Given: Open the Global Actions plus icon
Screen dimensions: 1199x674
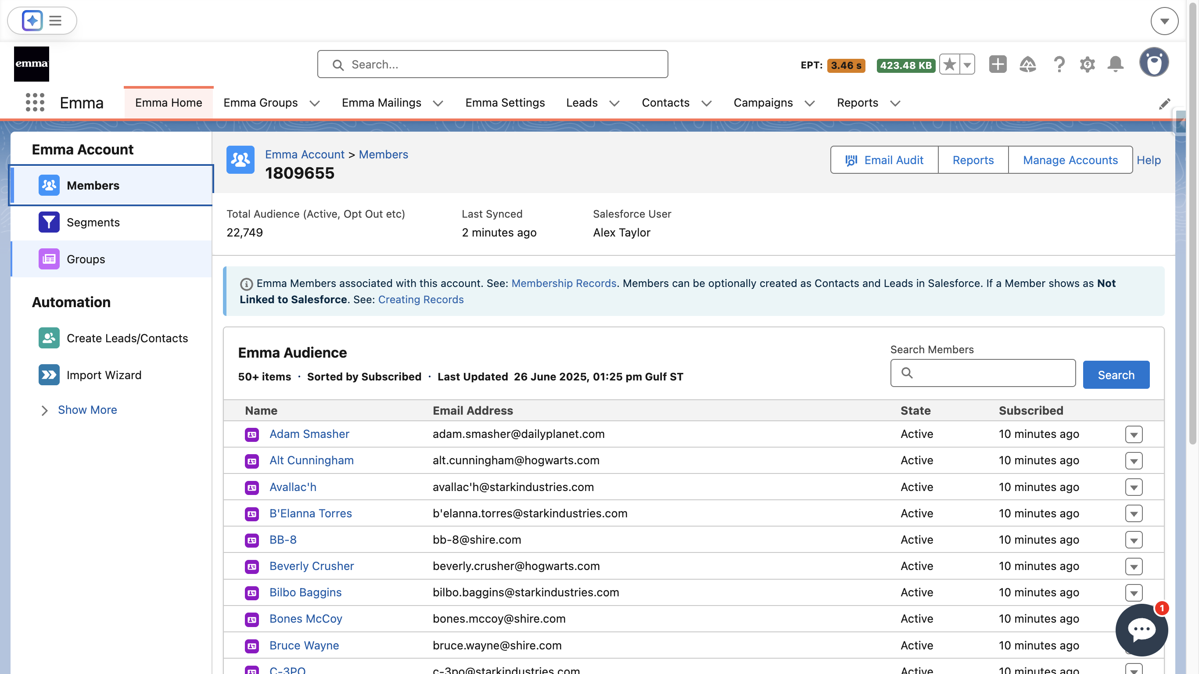Looking at the screenshot, I should pyautogui.click(x=998, y=64).
